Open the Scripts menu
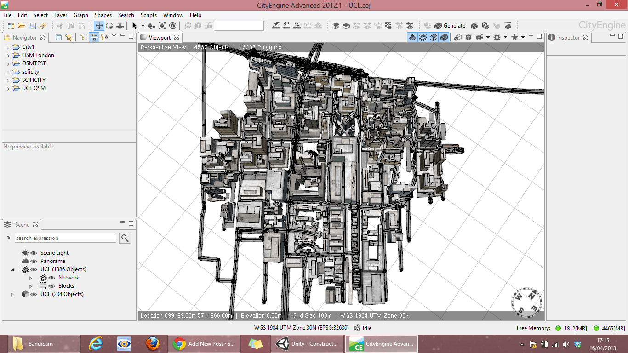This screenshot has height=353, width=628. pos(148,15)
